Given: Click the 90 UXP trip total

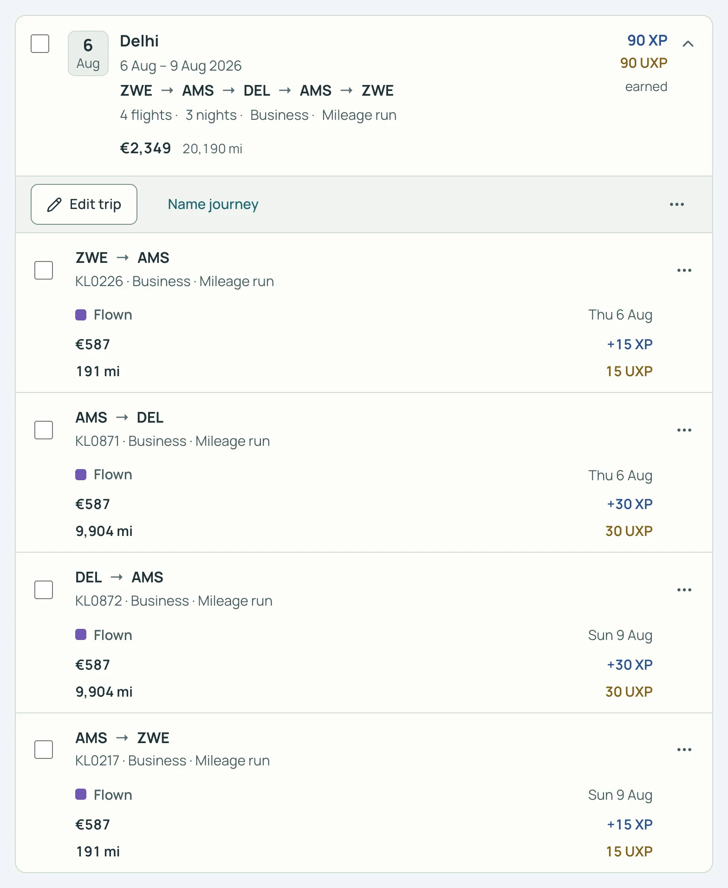Looking at the screenshot, I should coord(643,63).
